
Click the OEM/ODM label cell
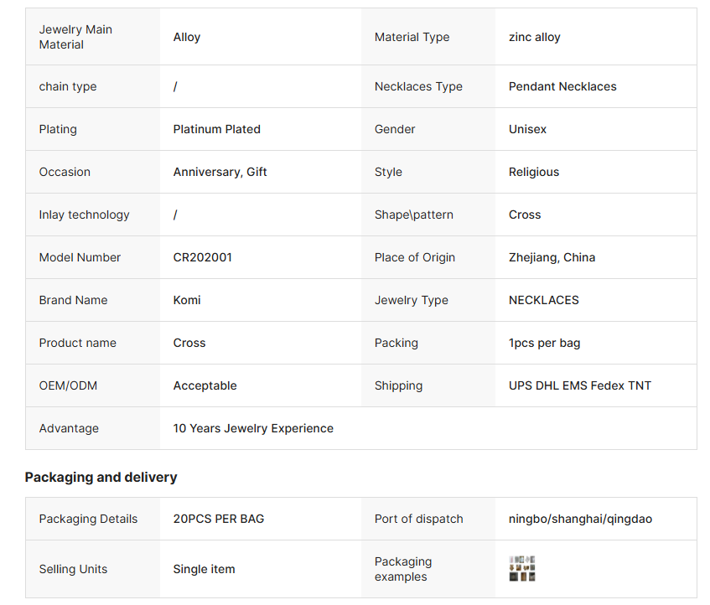(x=68, y=385)
